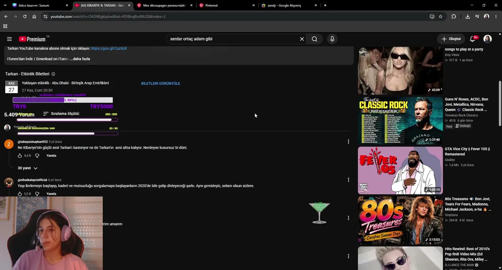Viewport: 502px width, 270px height.
Task: Go to YouTube Premium home logo
Action: tap(32, 39)
